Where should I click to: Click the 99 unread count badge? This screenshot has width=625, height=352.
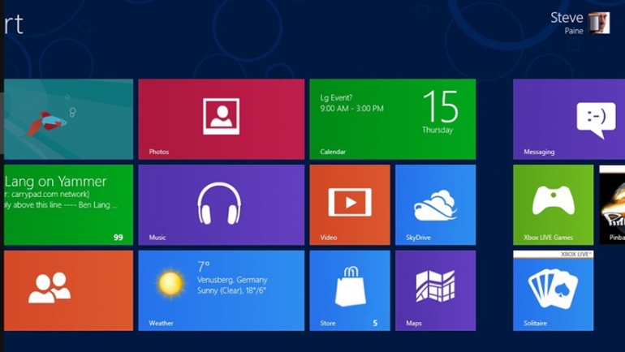119,238
